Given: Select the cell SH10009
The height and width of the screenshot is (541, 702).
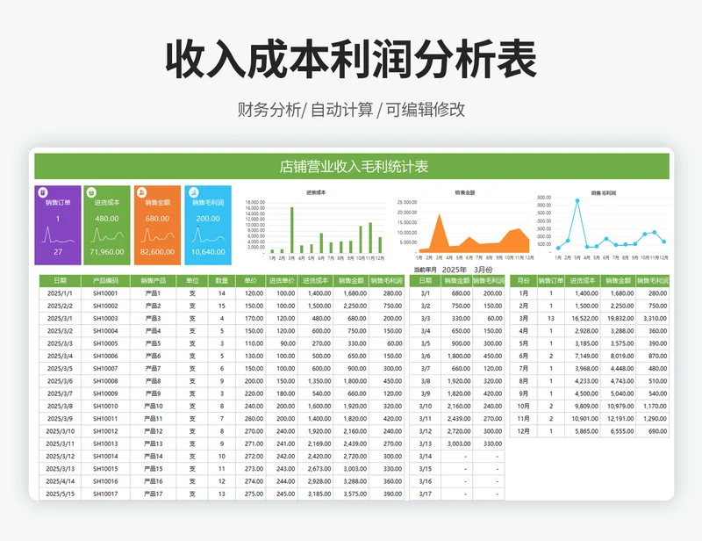Looking at the screenshot, I should coord(105,394).
